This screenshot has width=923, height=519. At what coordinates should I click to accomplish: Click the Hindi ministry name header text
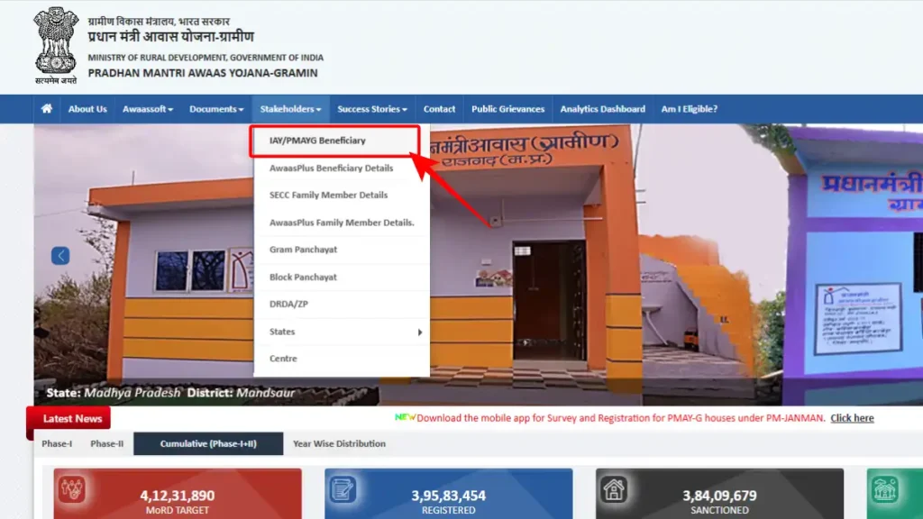[159, 22]
